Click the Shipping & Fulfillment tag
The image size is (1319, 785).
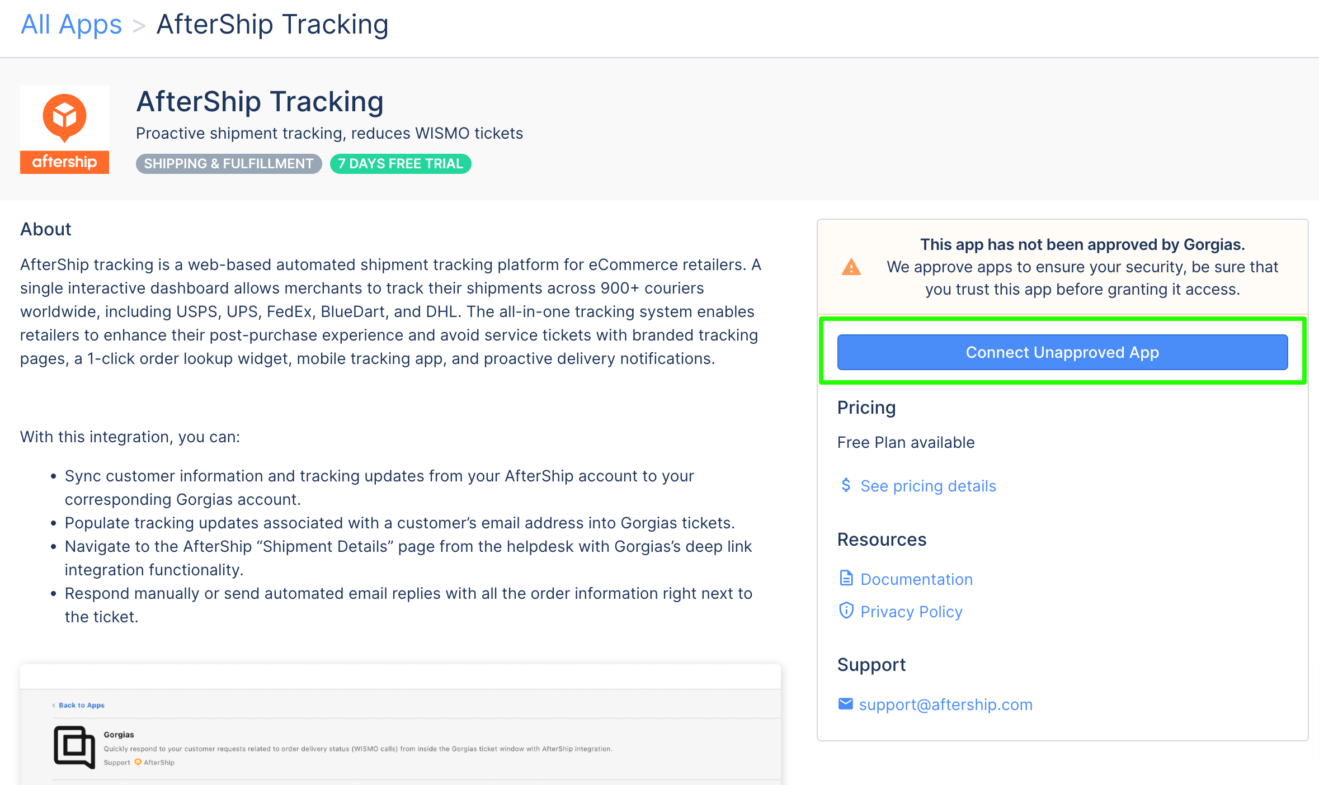(x=229, y=164)
